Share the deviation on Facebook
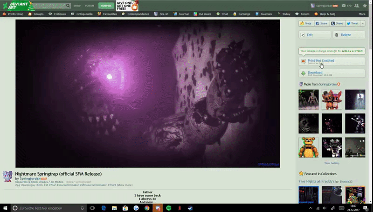The height and width of the screenshot is (212, 373). pyautogui.click(x=321, y=23)
